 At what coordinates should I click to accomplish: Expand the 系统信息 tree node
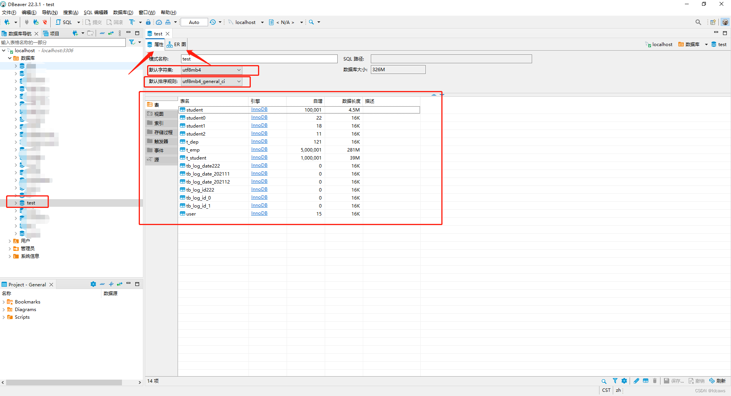point(10,256)
